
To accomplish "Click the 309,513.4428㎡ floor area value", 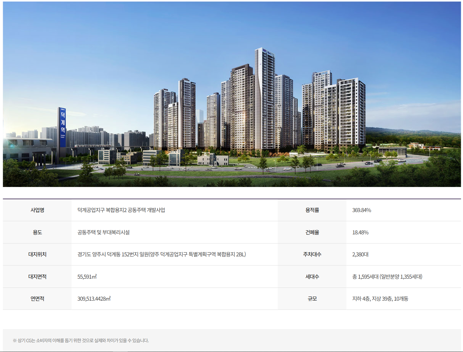I will 94,299.
